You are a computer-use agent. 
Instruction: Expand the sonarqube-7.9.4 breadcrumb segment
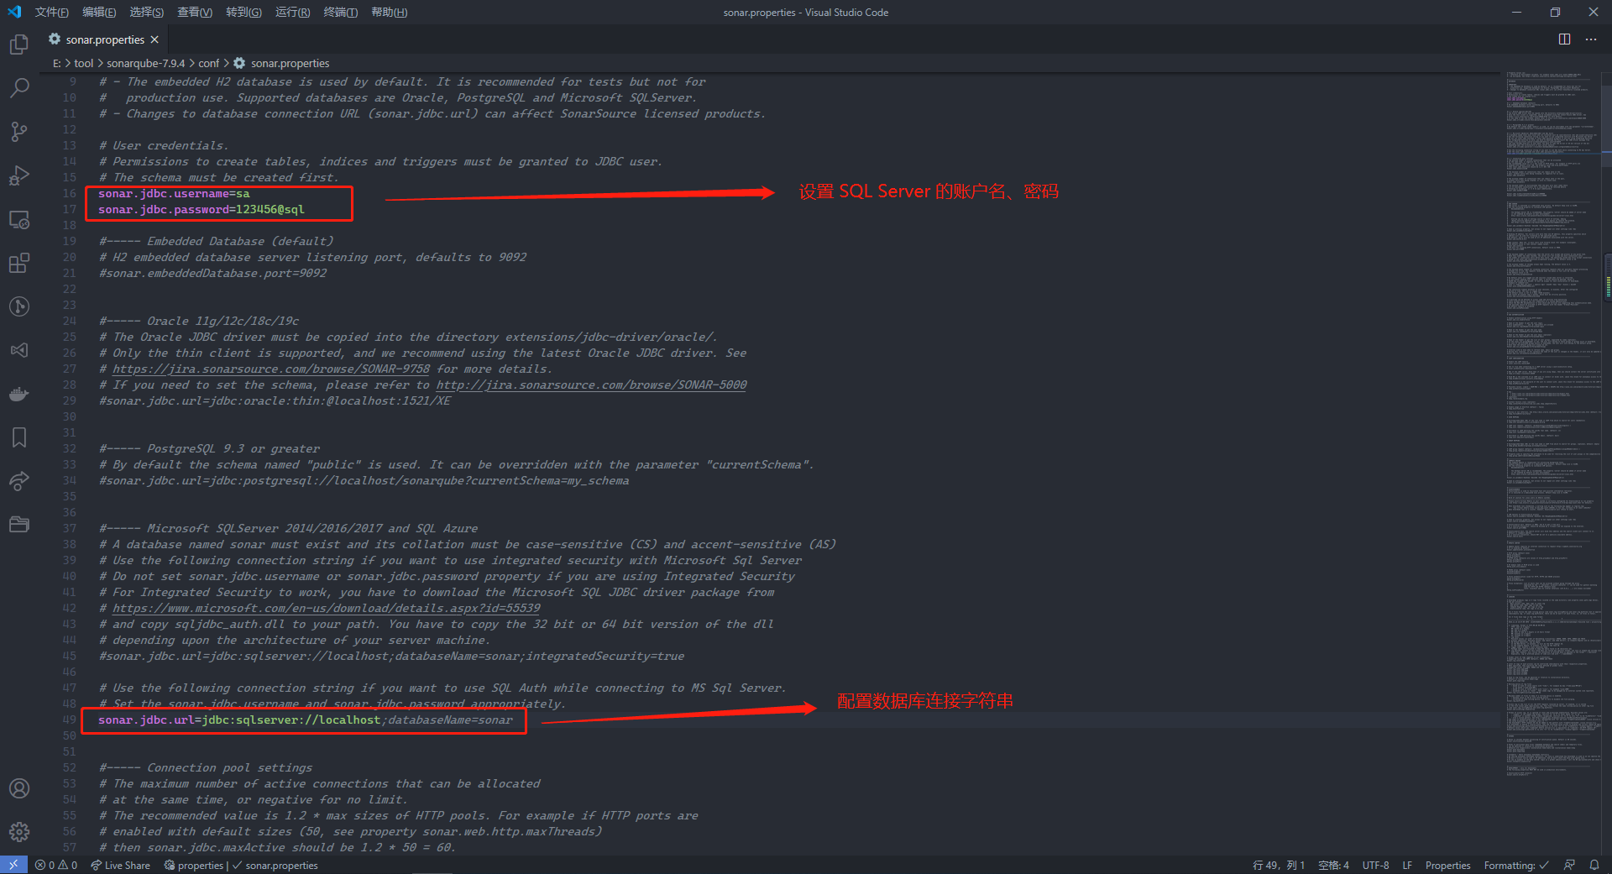point(146,63)
